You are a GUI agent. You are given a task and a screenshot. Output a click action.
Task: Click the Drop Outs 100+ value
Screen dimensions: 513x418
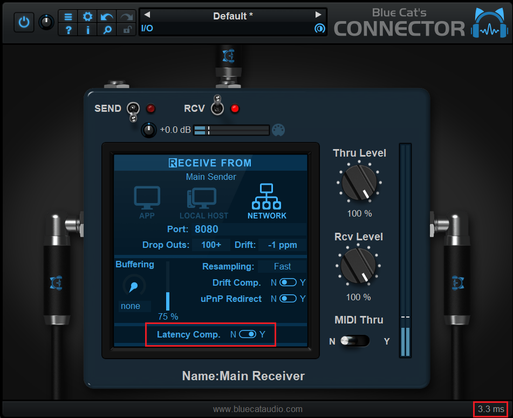[211, 245]
